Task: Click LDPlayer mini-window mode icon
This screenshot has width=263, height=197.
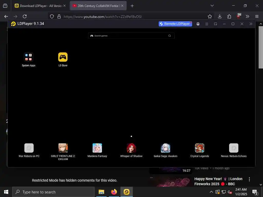Action: 215,24
